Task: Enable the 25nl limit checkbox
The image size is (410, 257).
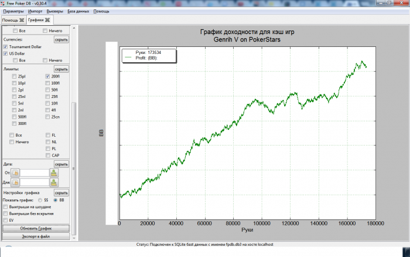Action: click(14, 96)
